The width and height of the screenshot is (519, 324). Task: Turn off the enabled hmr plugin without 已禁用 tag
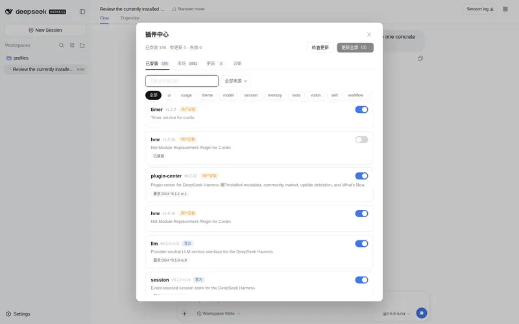(361, 214)
